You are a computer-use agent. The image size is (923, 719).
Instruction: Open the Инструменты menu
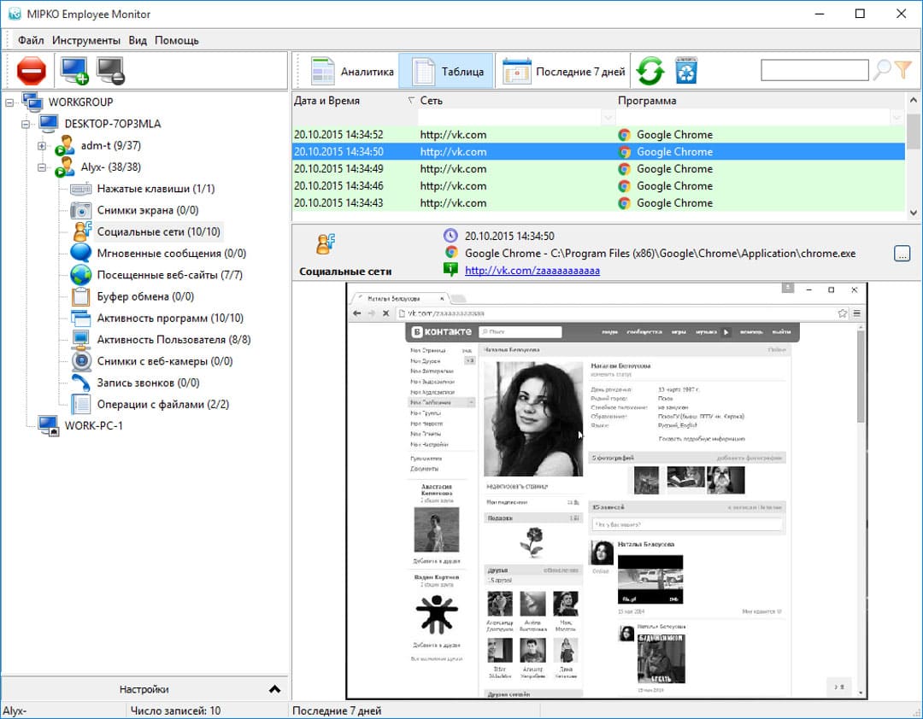click(85, 40)
